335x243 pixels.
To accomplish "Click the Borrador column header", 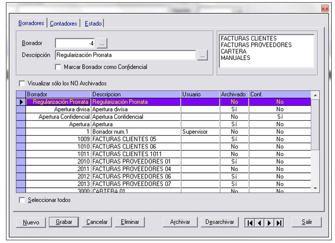I will [x=58, y=94].
